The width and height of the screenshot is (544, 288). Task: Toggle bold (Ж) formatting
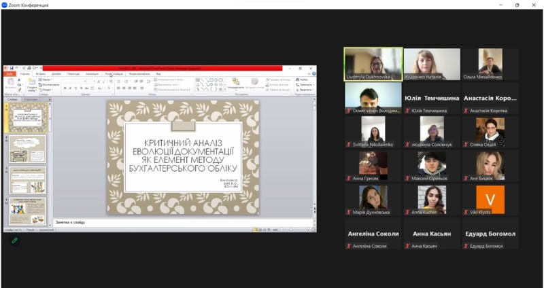[x=65, y=88]
